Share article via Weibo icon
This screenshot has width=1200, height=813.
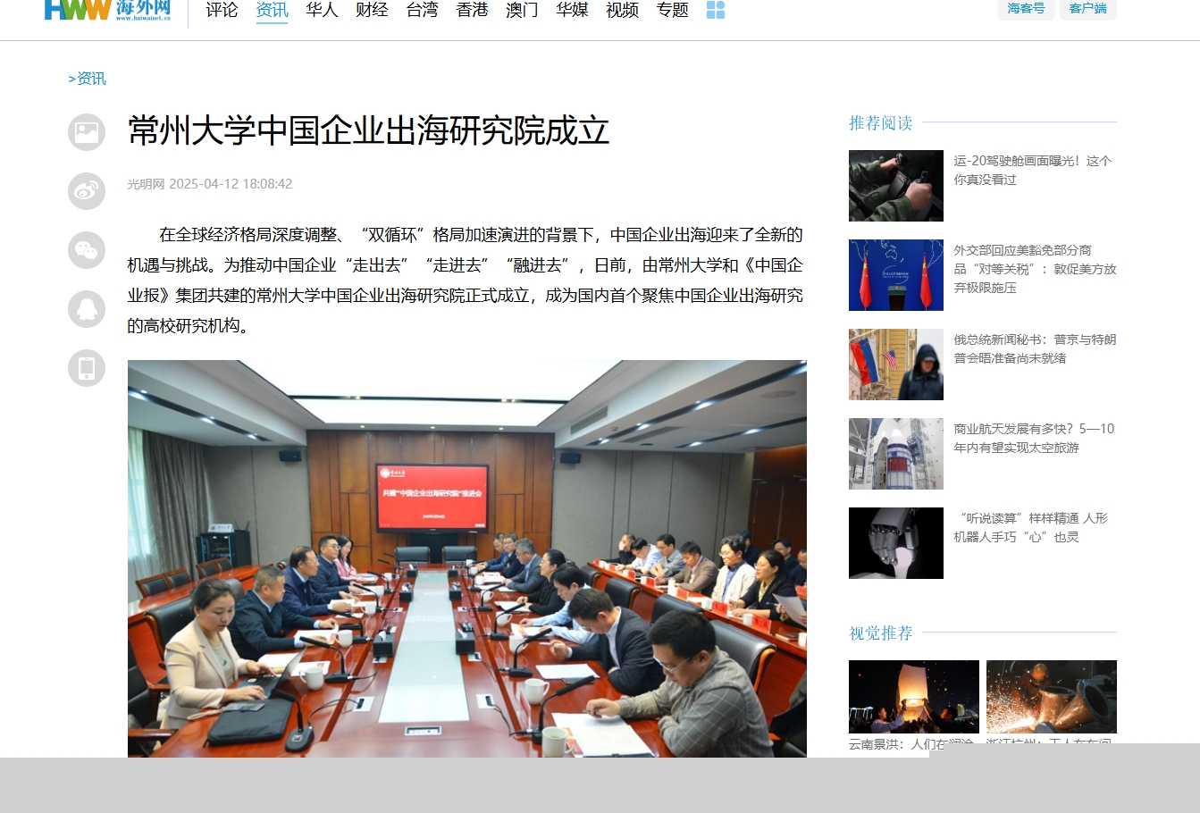click(x=87, y=191)
